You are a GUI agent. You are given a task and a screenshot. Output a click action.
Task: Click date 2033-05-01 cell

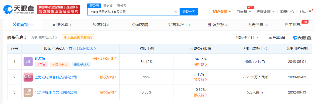coord(297,77)
